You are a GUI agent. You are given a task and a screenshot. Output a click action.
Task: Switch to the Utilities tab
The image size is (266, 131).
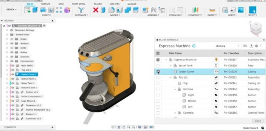tap(115, 4)
